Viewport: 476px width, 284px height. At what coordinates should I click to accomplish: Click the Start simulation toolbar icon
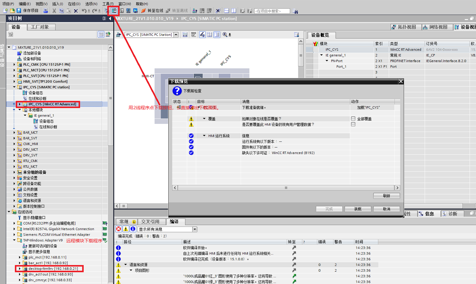(128, 11)
